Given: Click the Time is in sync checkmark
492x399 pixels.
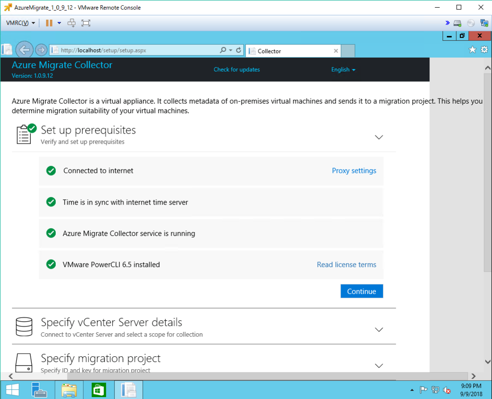Looking at the screenshot, I should (51, 202).
